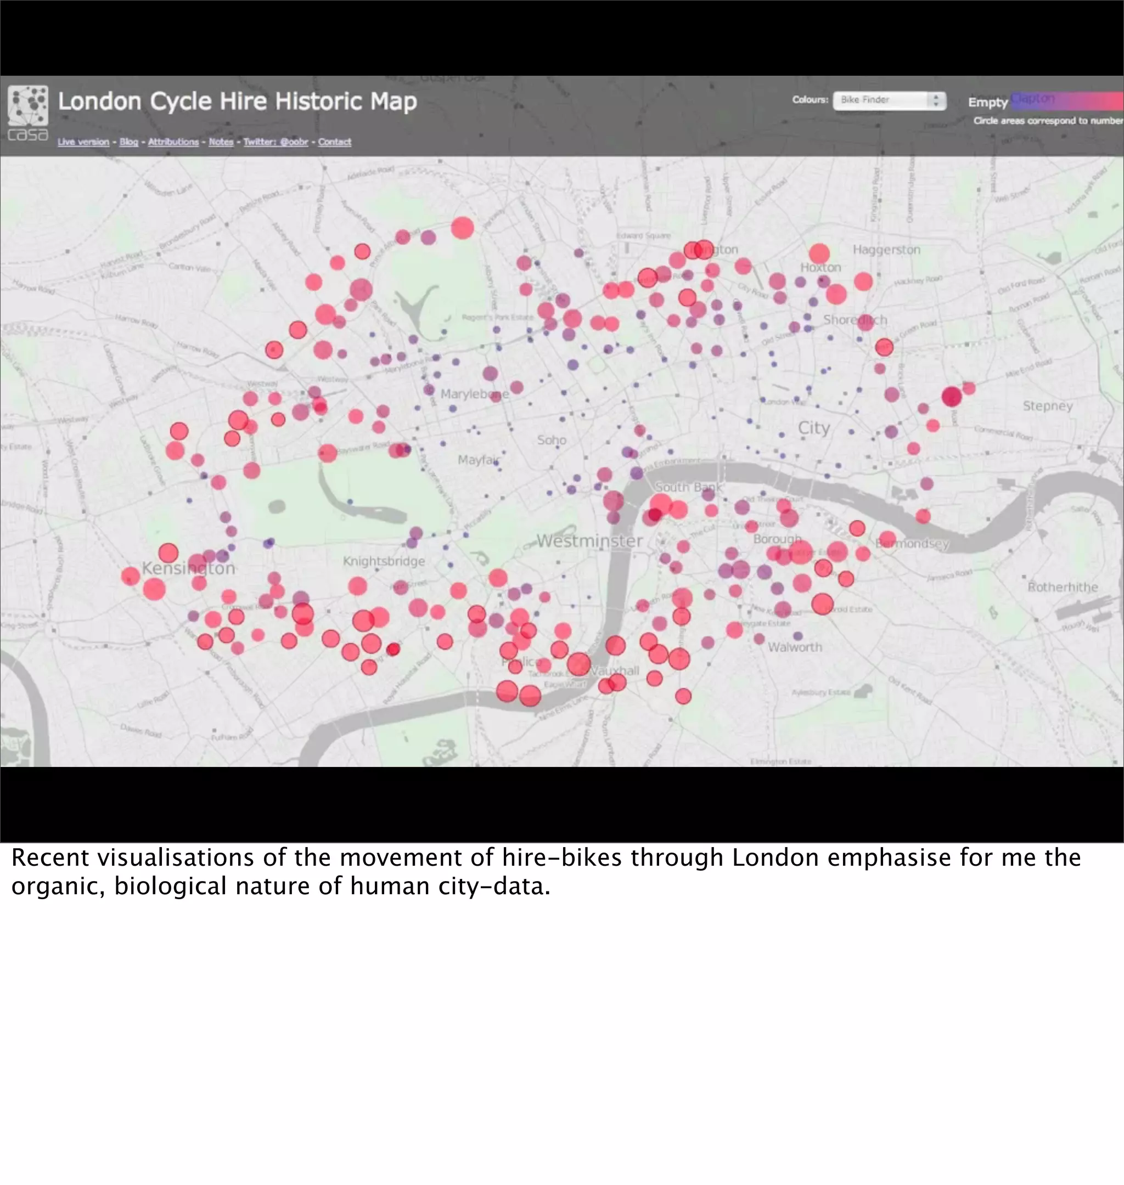Click the Bermondsey map label
1124x1185 pixels.
[x=913, y=544]
